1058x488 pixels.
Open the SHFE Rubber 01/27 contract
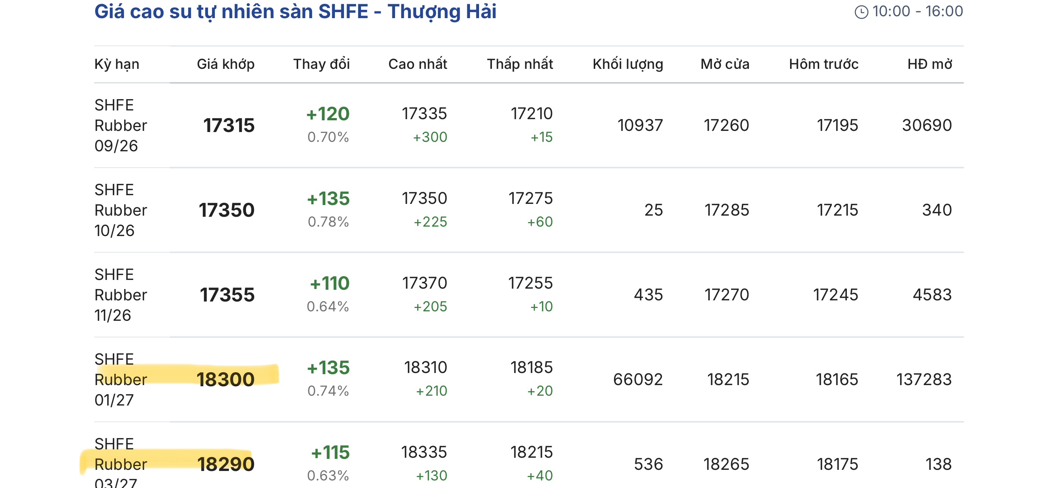coord(121,379)
